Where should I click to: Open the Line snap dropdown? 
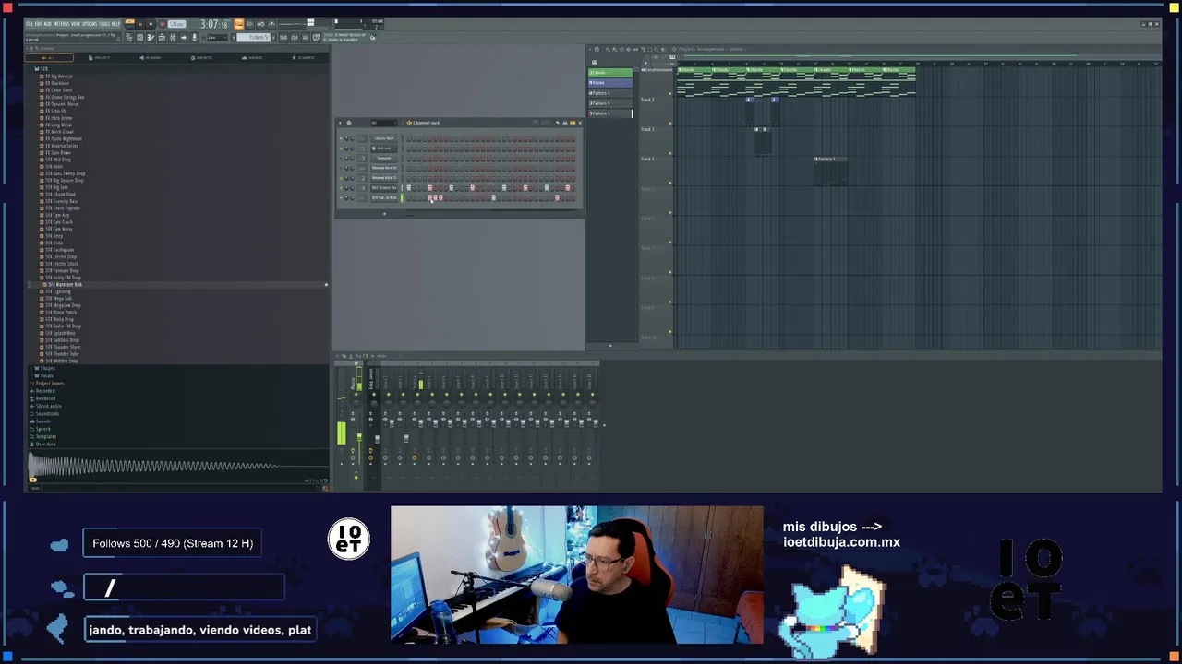217,37
